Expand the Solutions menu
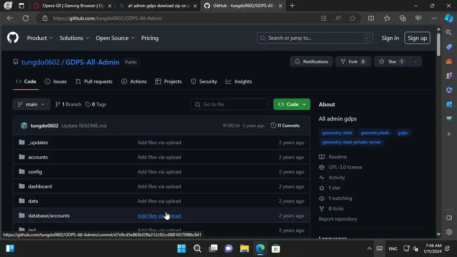457x257 pixels. click(x=74, y=38)
